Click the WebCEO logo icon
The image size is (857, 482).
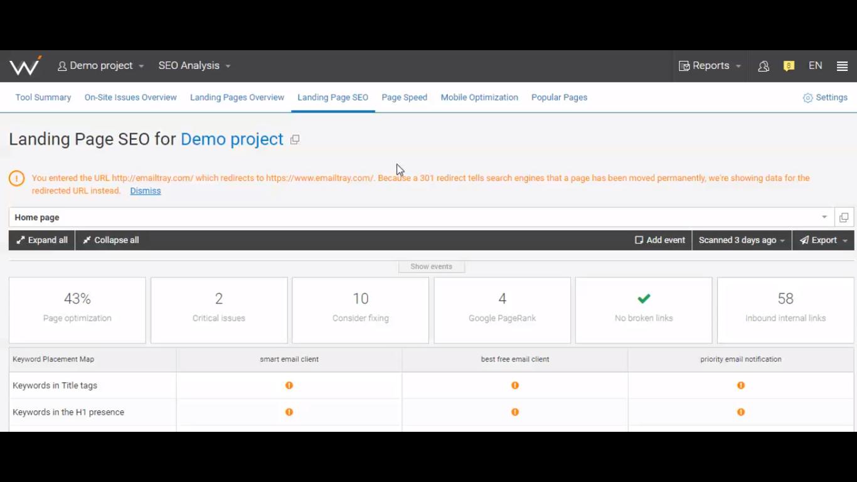coord(25,66)
